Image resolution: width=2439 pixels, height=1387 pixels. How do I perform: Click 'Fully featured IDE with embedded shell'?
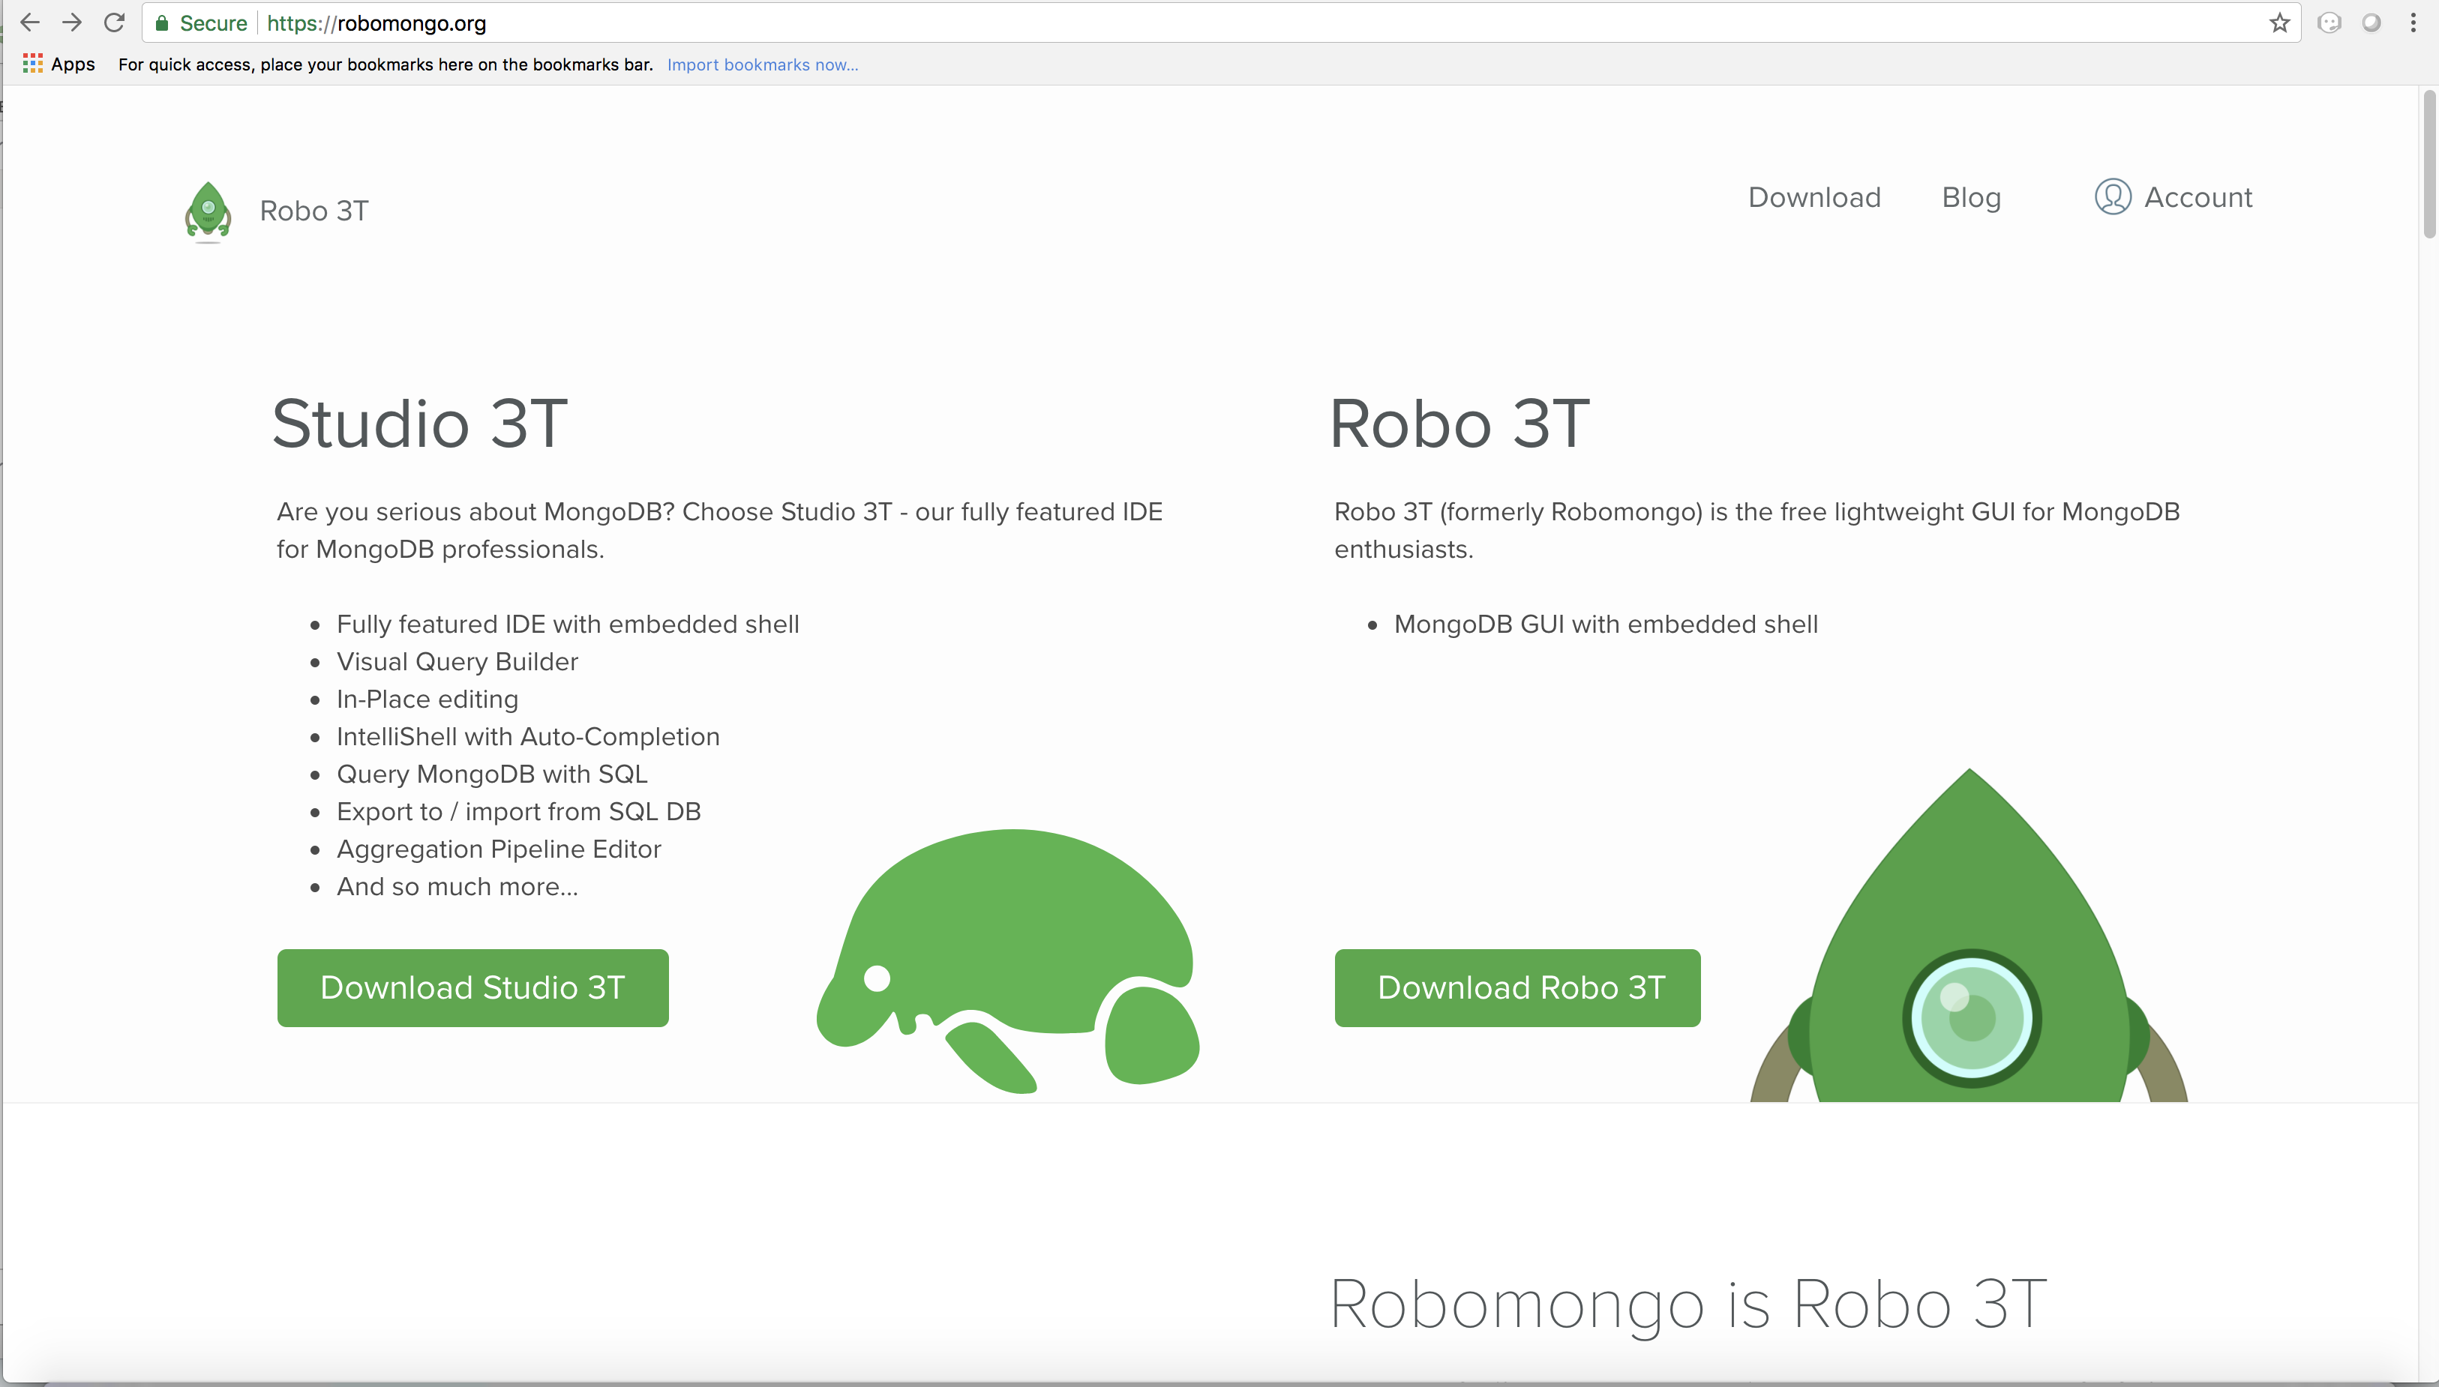point(568,624)
